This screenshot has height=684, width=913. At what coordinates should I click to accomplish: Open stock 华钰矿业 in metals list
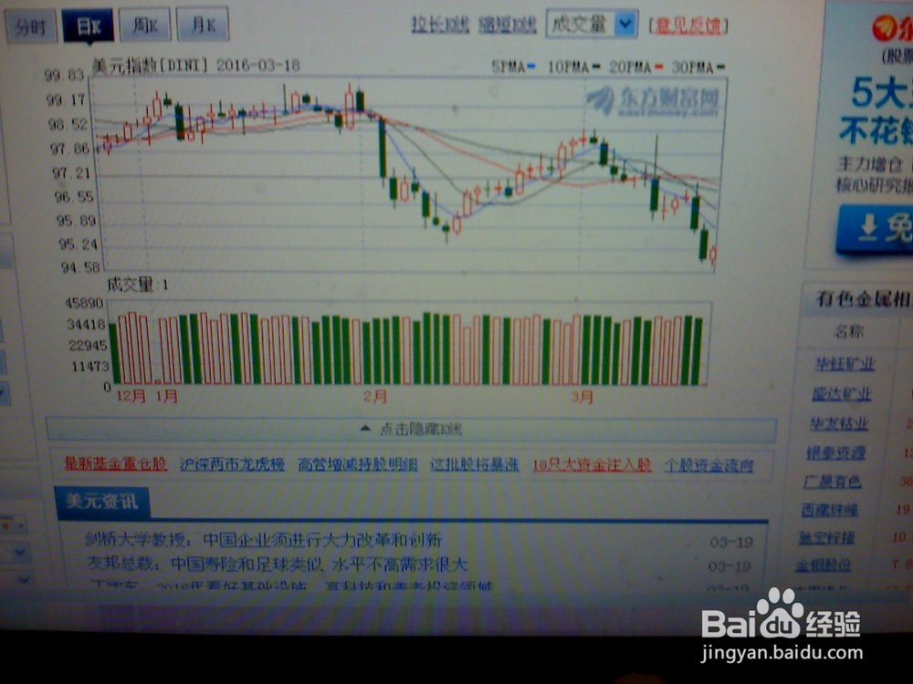click(x=845, y=364)
